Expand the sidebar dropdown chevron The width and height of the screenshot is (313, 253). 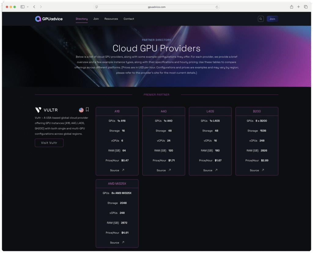click(28, 7)
